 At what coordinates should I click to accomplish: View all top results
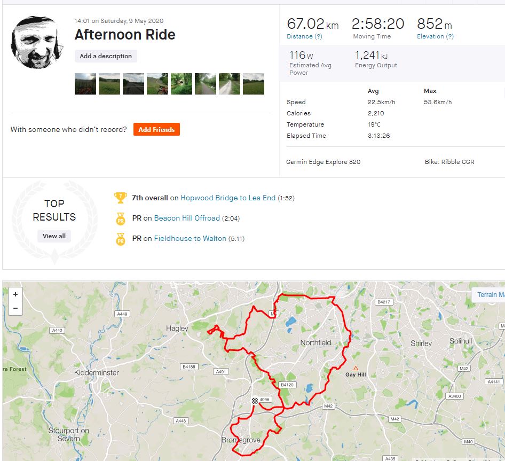point(54,236)
